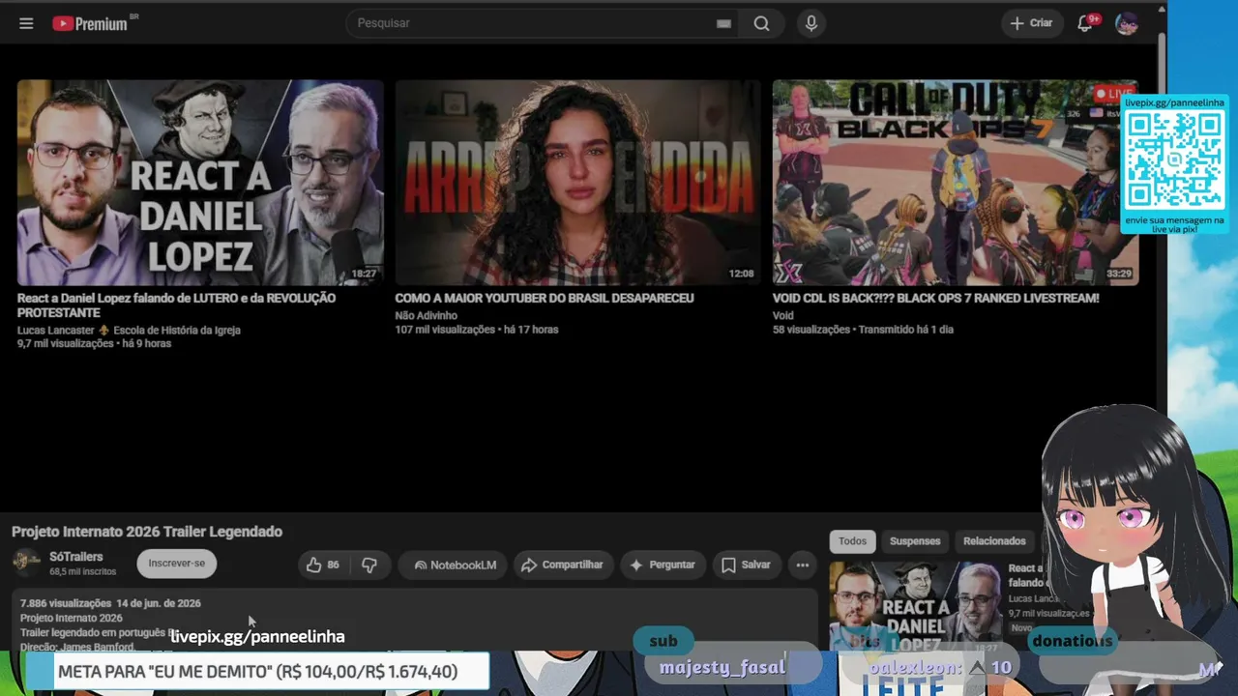1238x696 pixels.
Task: Click the red LIVE badge on Void video
Action: (1113, 94)
